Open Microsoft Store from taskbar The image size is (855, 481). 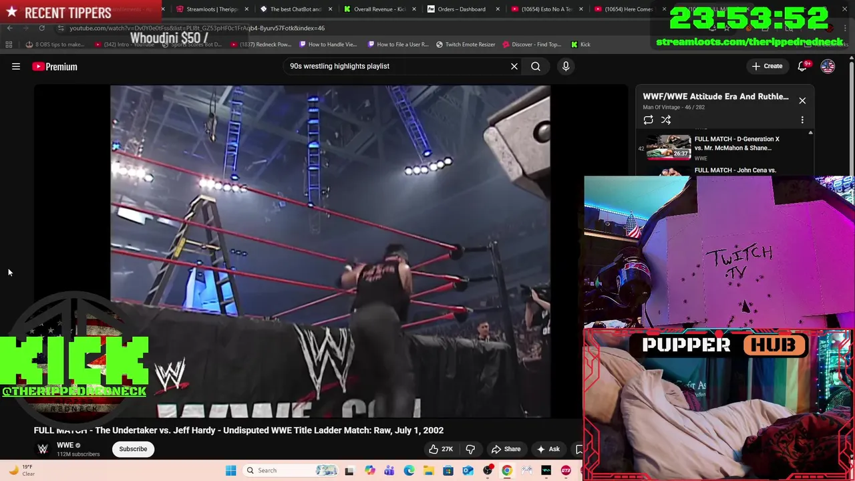coord(448,470)
